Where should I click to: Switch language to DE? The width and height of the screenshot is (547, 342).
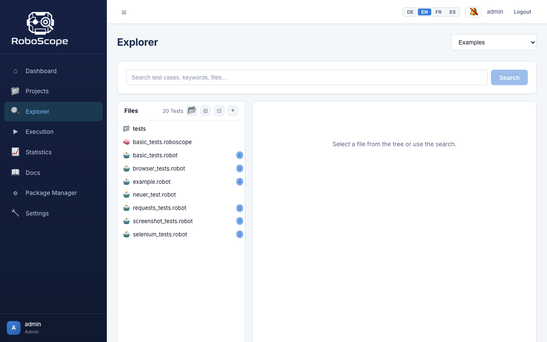[410, 12]
